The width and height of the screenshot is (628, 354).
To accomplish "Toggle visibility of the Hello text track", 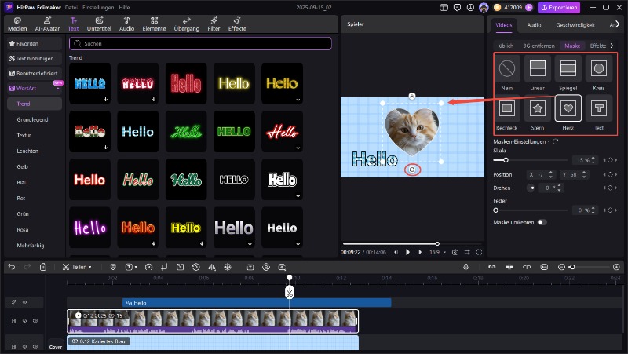I will pyautogui.click(x=24, y=302).
